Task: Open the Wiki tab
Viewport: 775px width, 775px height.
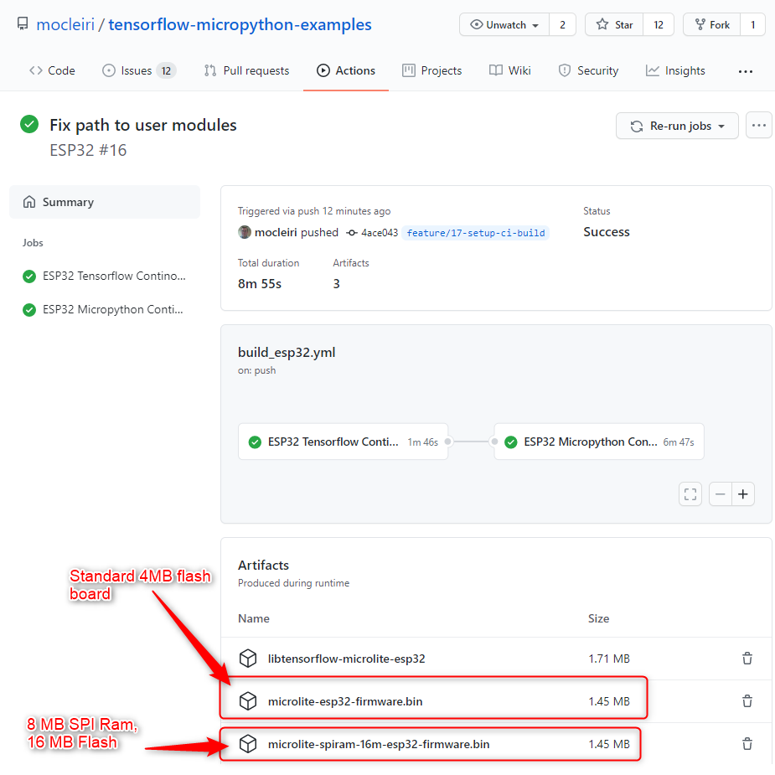Action: [510, 70]
